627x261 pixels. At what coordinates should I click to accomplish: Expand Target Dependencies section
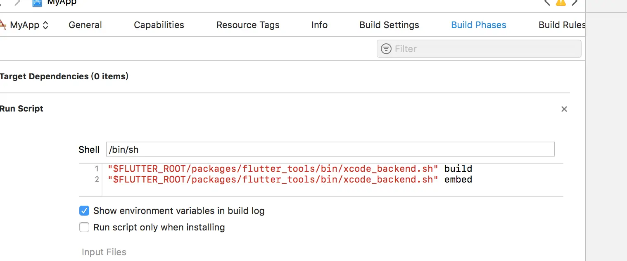click(x=64, y=76)
